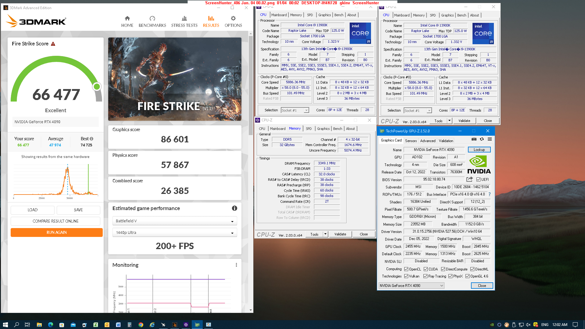The height and width of the screenshot is (329, 585).
Task: Open SPD tab in CPU-Z Memory window
Action: click(x=309, y=129)
